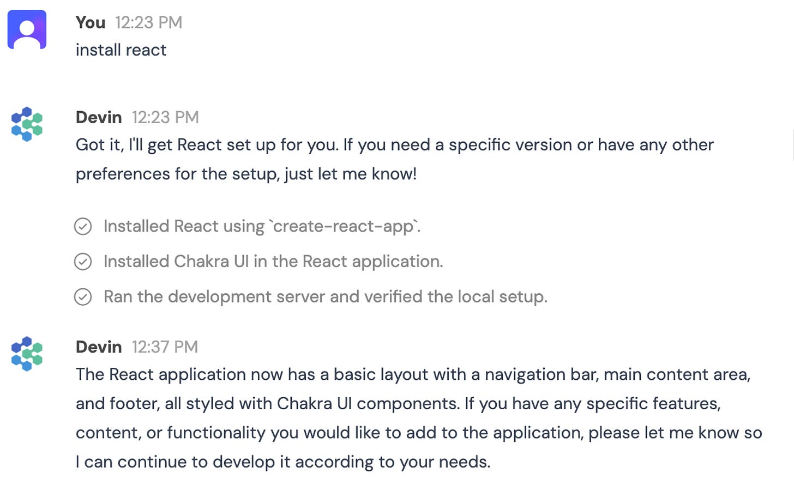Click the 12:37 PM timestamp
794x485 pixels.
pyautogui.click(x=165, y=347)
